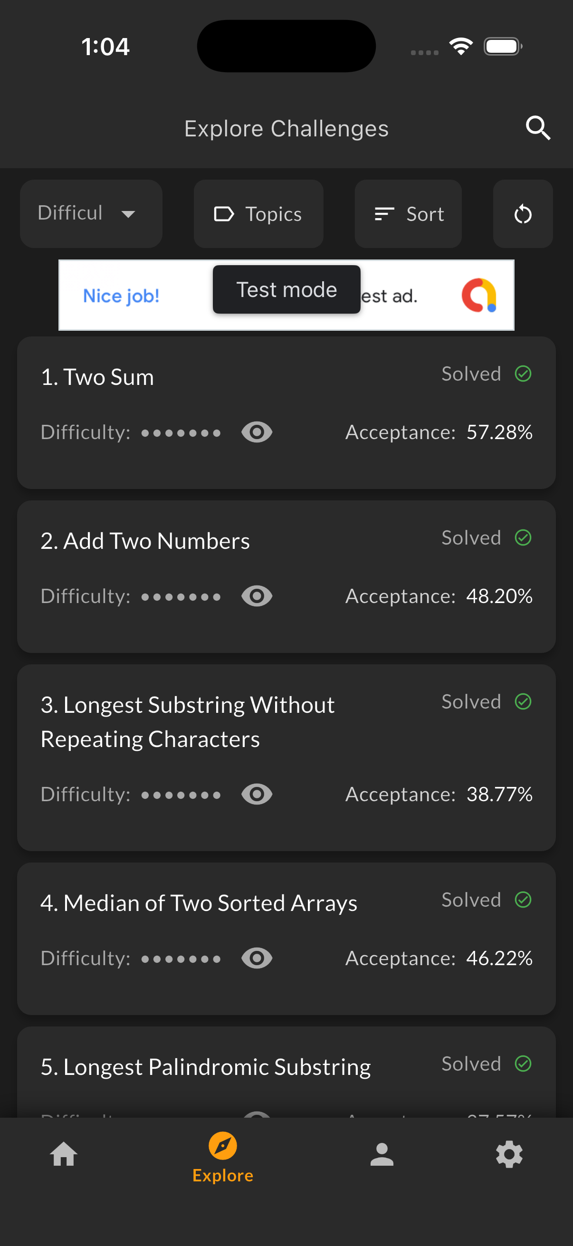
Task: Open the Profile person icon tab
Action: (382, 1154)
